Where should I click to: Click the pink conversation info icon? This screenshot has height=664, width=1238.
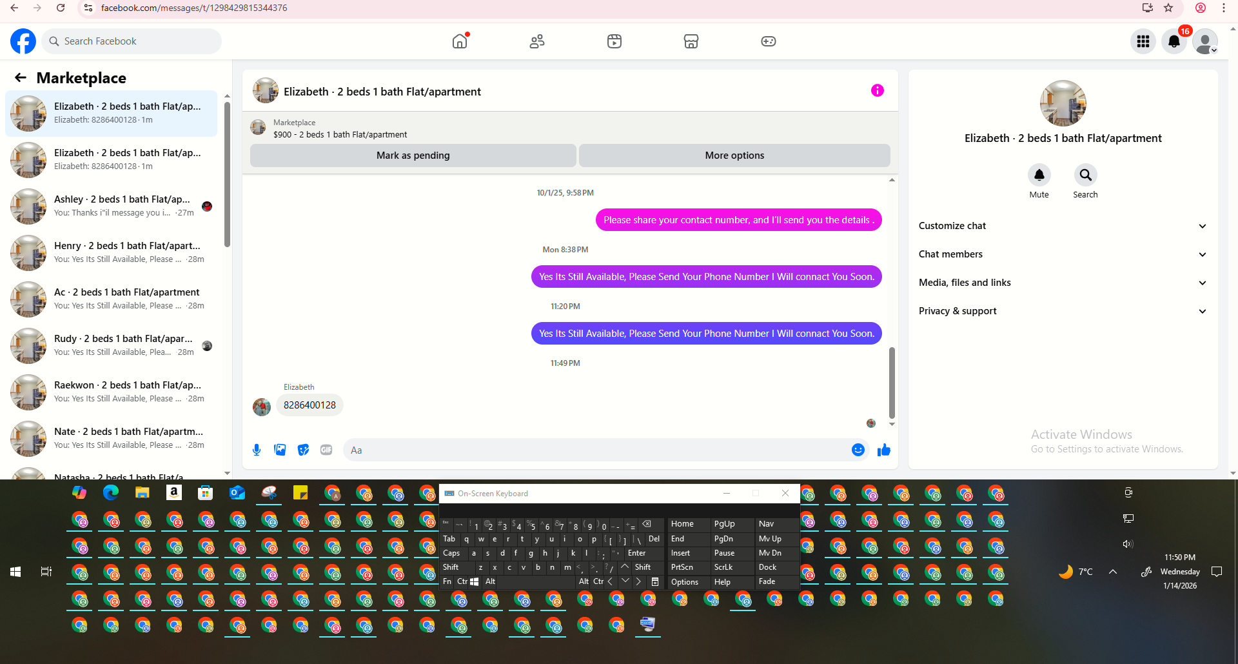877,90
